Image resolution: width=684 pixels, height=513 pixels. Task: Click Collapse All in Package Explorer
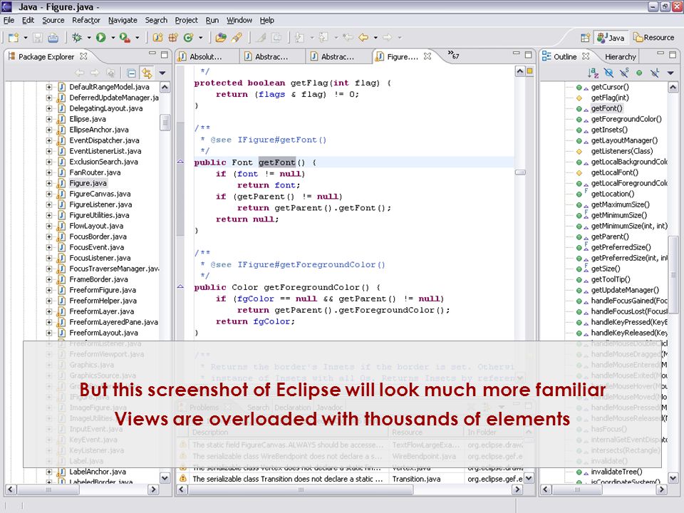(131, 73)
